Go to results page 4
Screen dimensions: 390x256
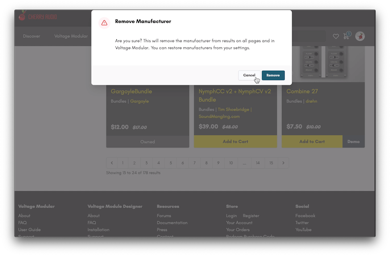coord(158,163)
